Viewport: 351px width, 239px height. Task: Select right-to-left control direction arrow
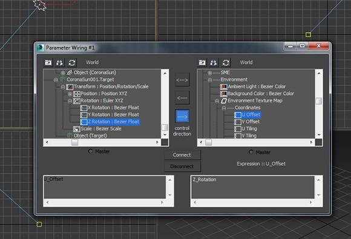click(x=182, y=98)
